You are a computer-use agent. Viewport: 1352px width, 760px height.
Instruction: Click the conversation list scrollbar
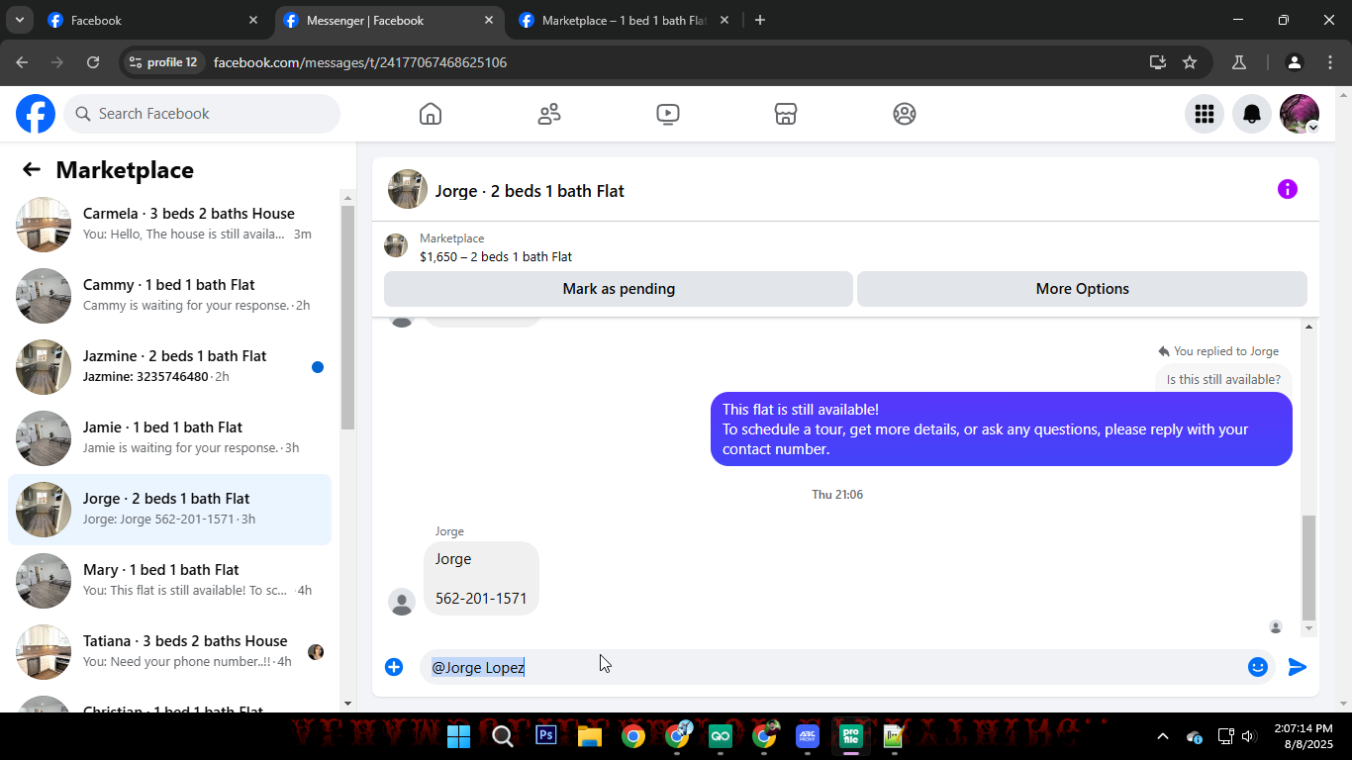pos(347,317)
